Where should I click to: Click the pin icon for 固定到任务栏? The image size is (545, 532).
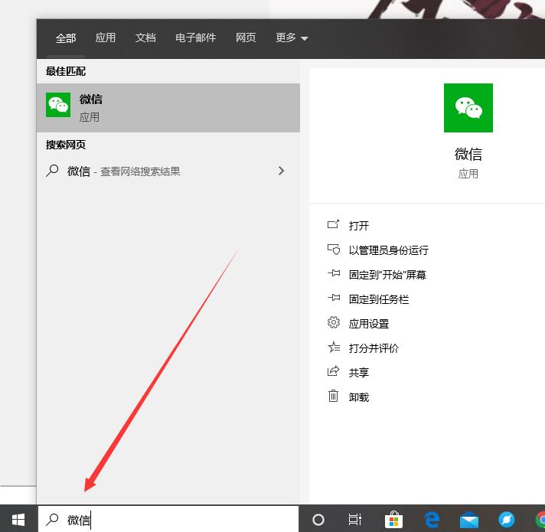pyautogui.click(x=334, y=298)
